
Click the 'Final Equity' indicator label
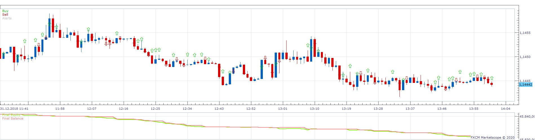11,115
